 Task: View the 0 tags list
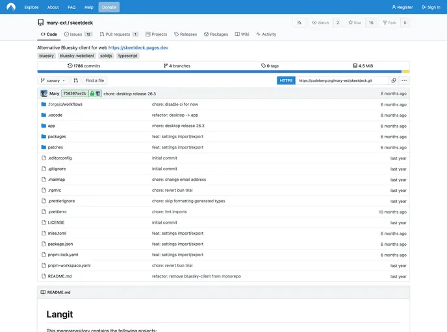click(270, 65)
